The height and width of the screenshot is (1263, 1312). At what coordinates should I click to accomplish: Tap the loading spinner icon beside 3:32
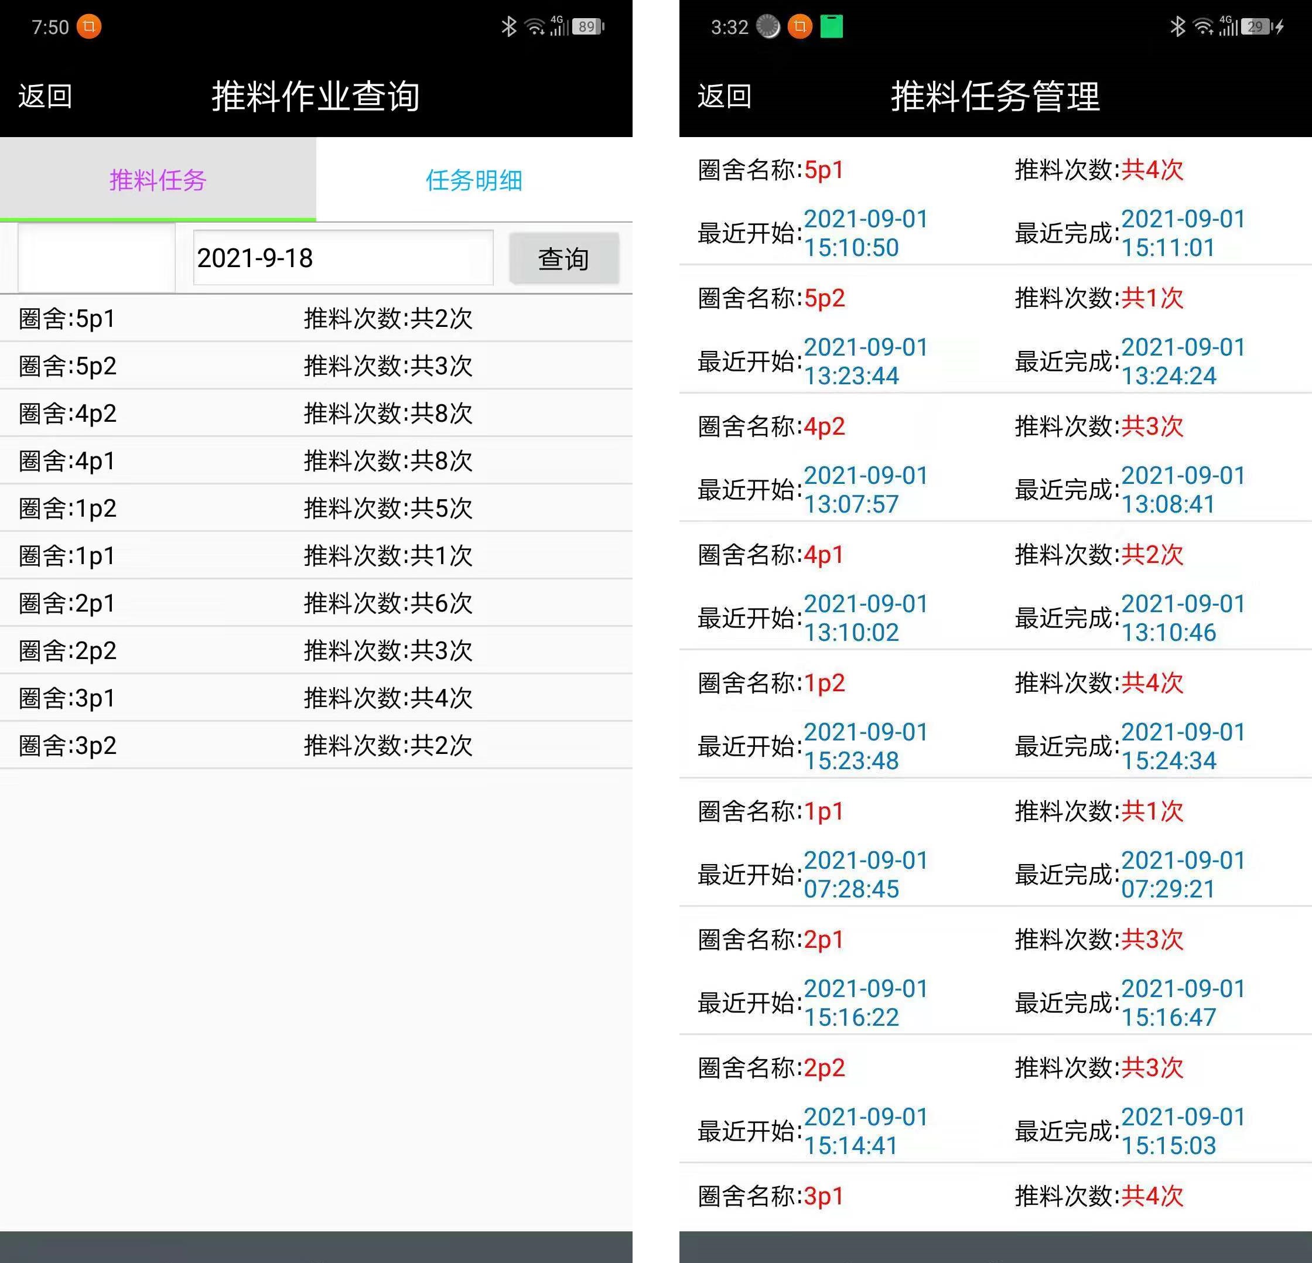point(767,27)
